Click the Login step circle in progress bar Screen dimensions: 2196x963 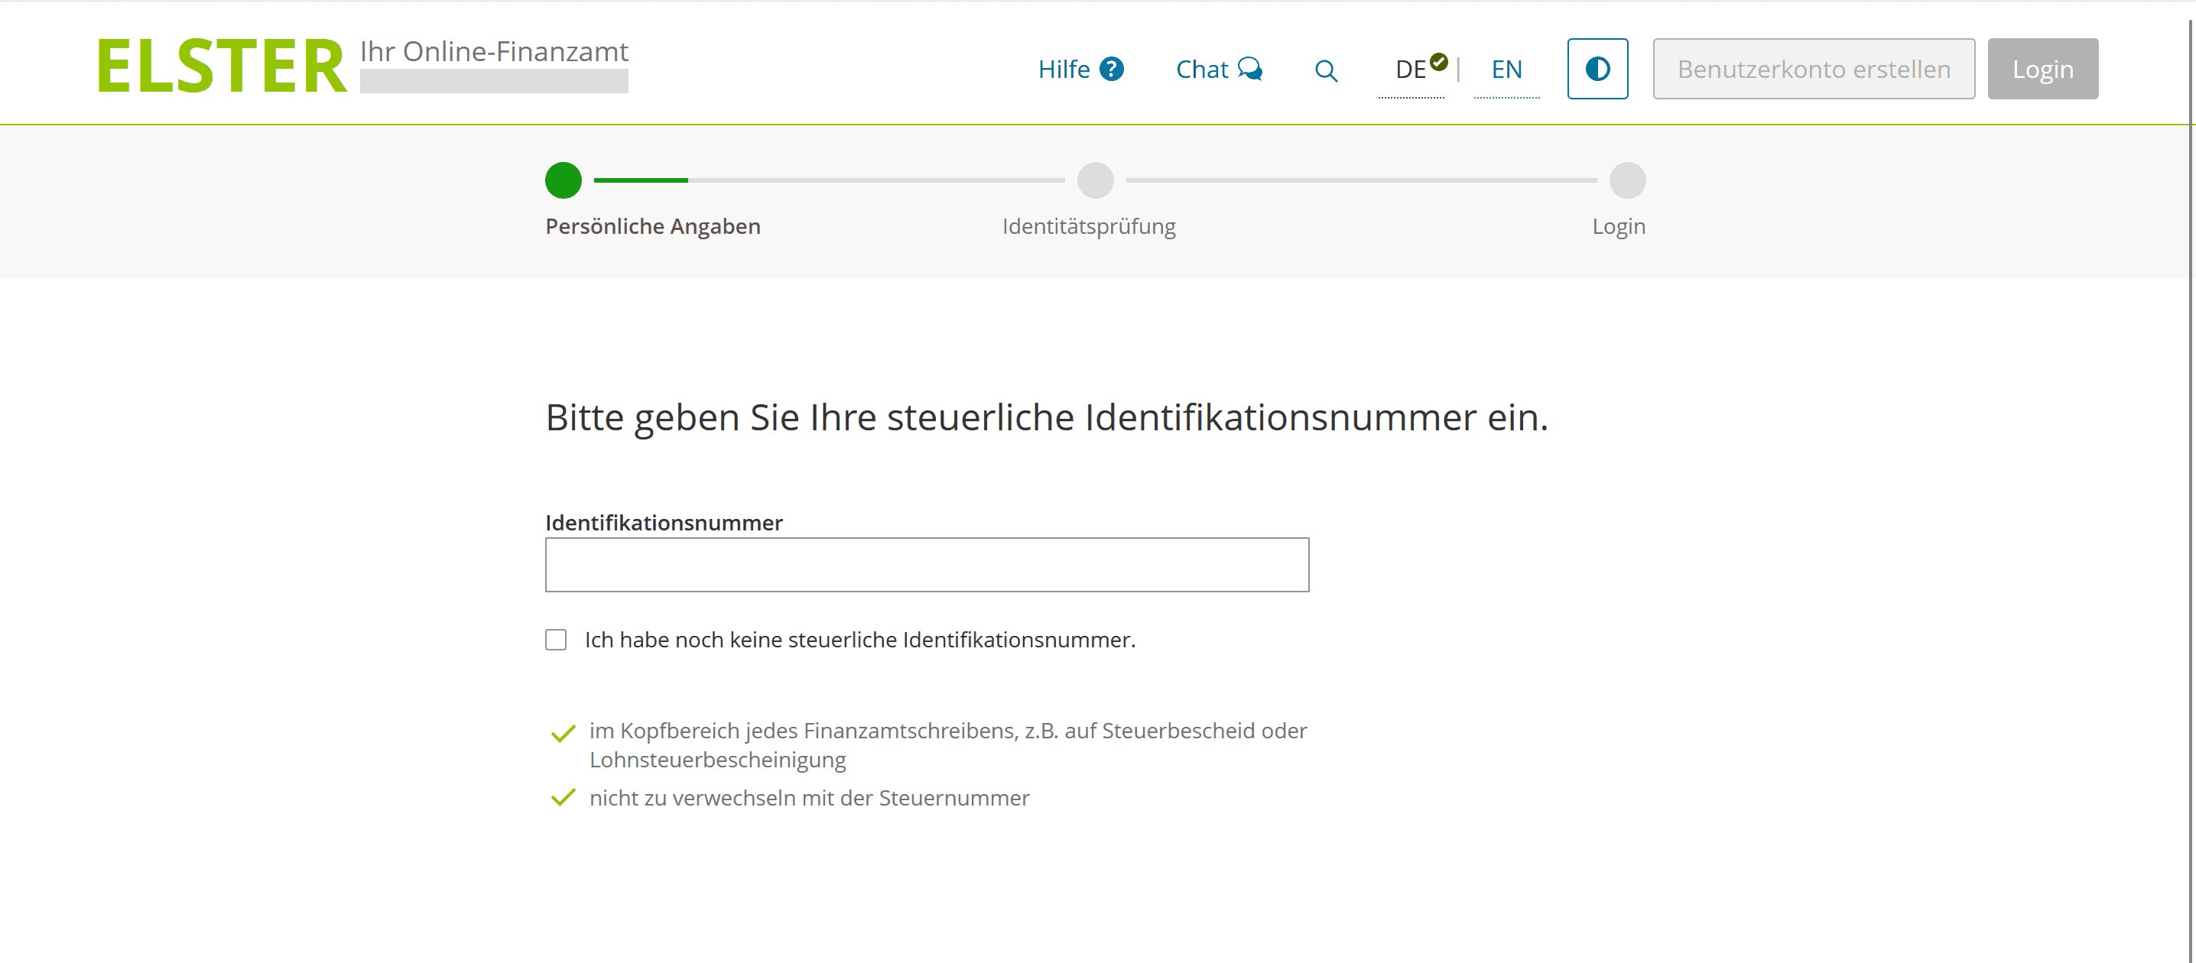1627,180
